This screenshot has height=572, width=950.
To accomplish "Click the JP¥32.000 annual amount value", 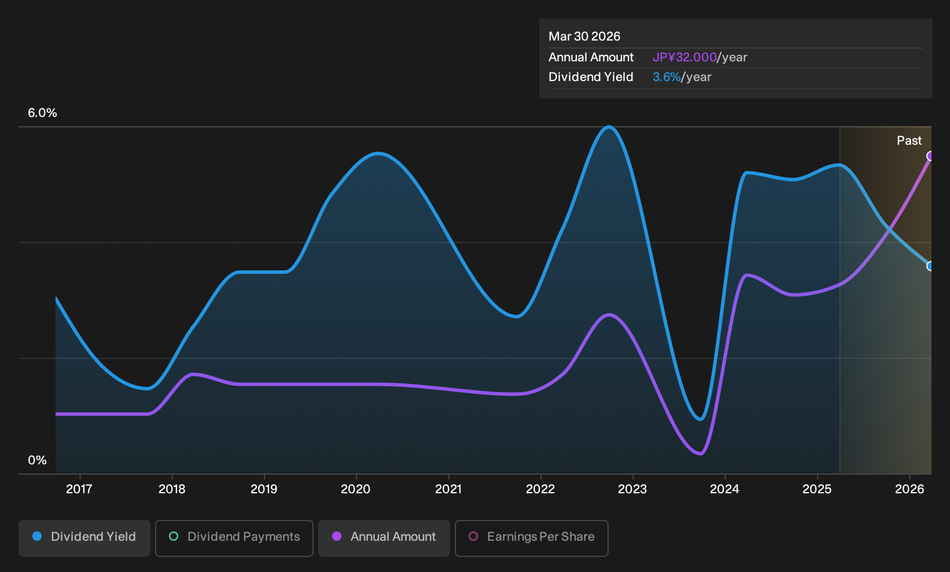I will pyautogui.click(x=684, y=57).
